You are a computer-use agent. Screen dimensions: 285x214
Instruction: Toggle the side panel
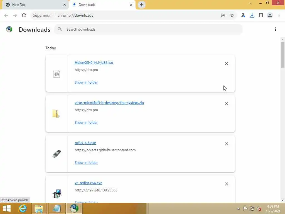(261, 16)
